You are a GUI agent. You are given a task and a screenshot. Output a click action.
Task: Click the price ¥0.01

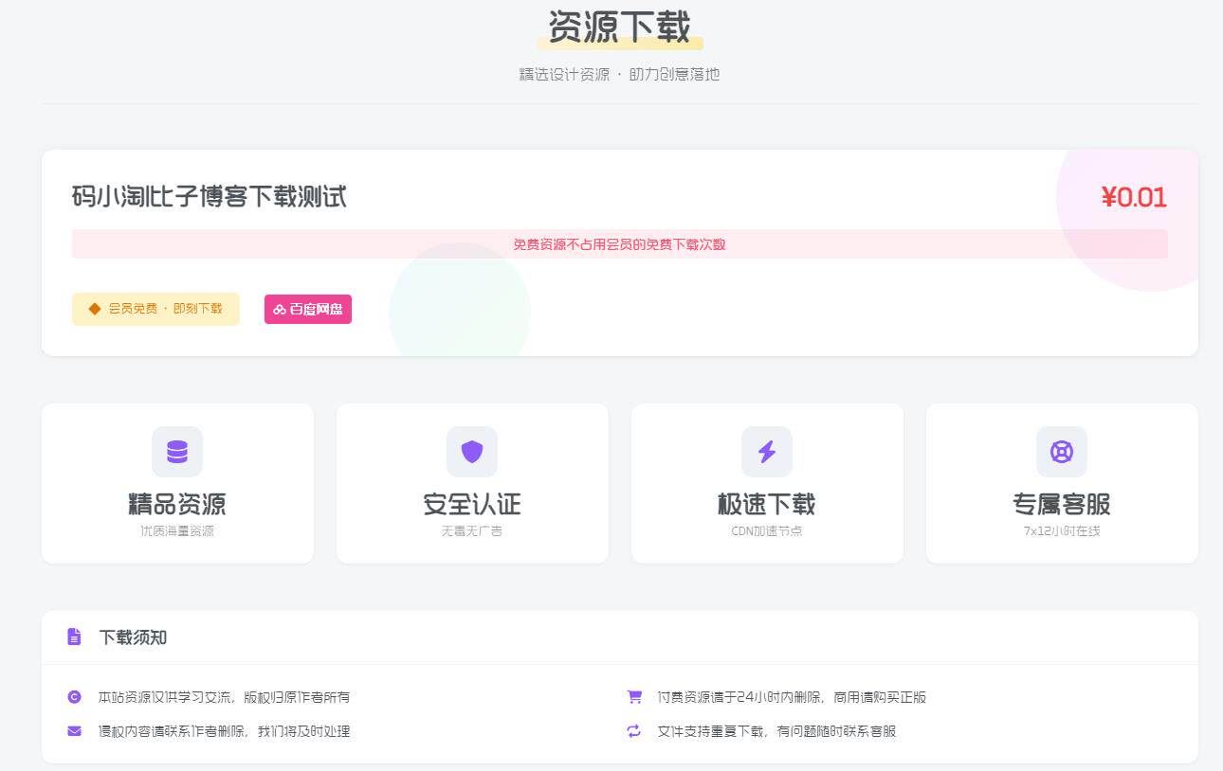tap(1134, 197)
